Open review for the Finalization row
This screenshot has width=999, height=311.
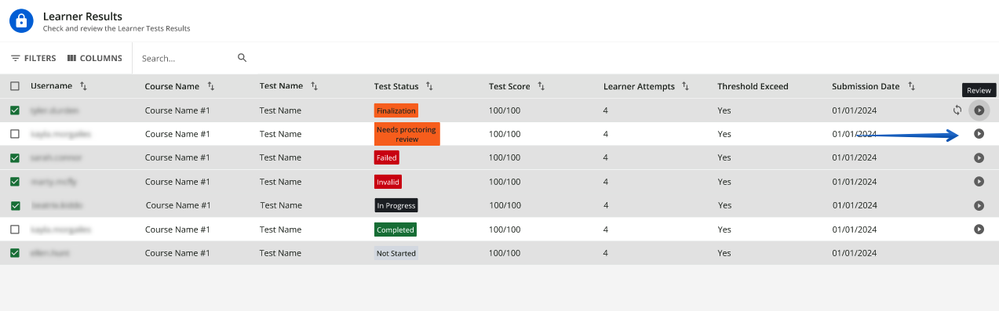[979, 110]
